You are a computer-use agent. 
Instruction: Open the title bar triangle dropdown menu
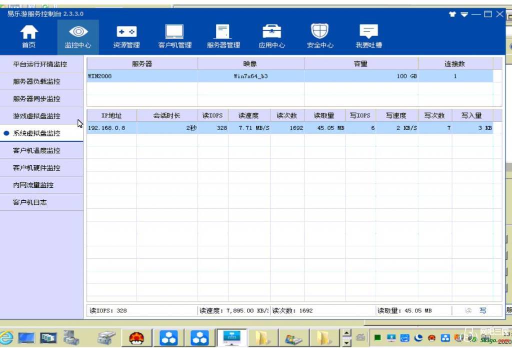464,15
